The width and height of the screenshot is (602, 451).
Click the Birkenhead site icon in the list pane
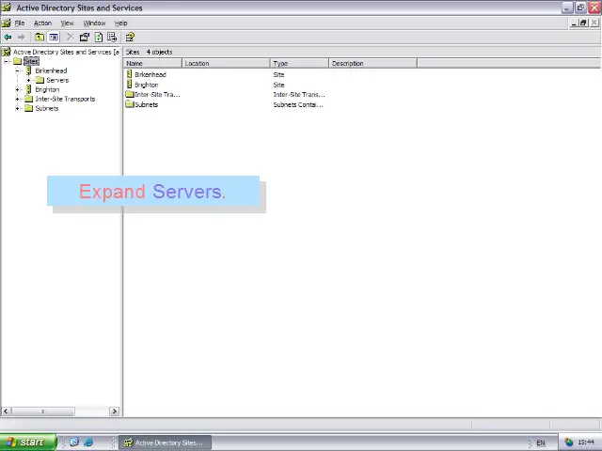click(130, 74)
